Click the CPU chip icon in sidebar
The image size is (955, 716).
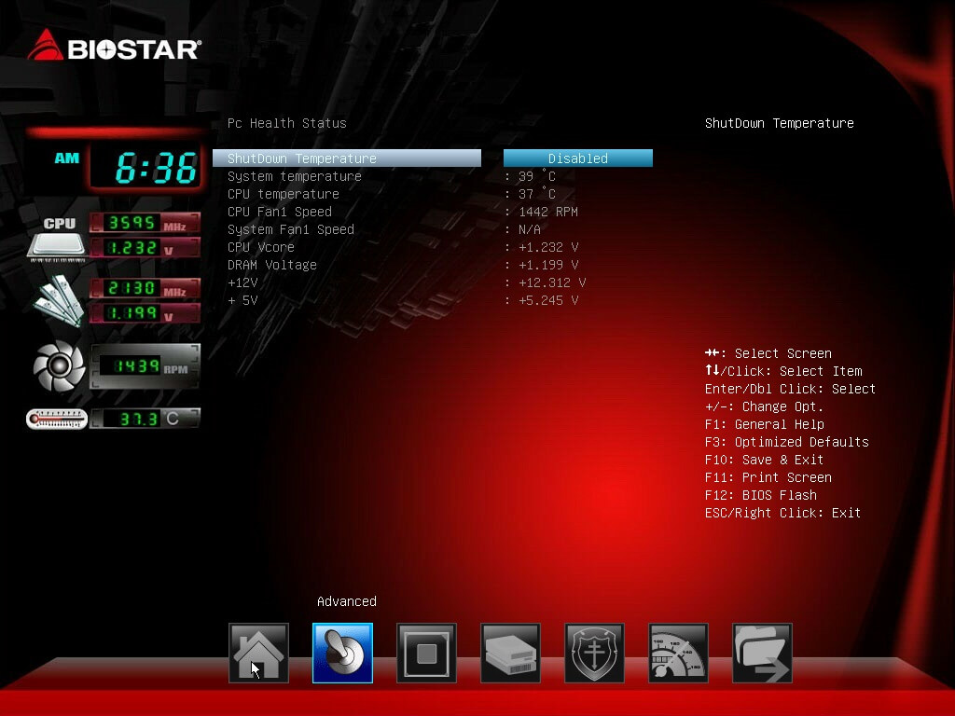tap(57, 237)
